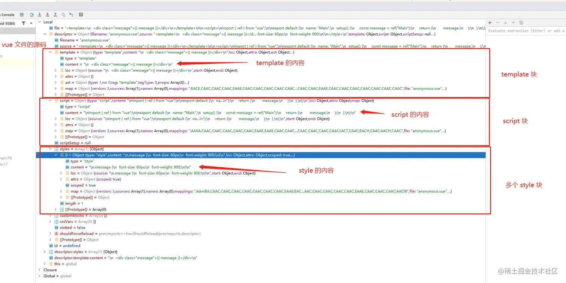Move the watch up with up arrow
The image size is (566, 283).
click(505, 23)
